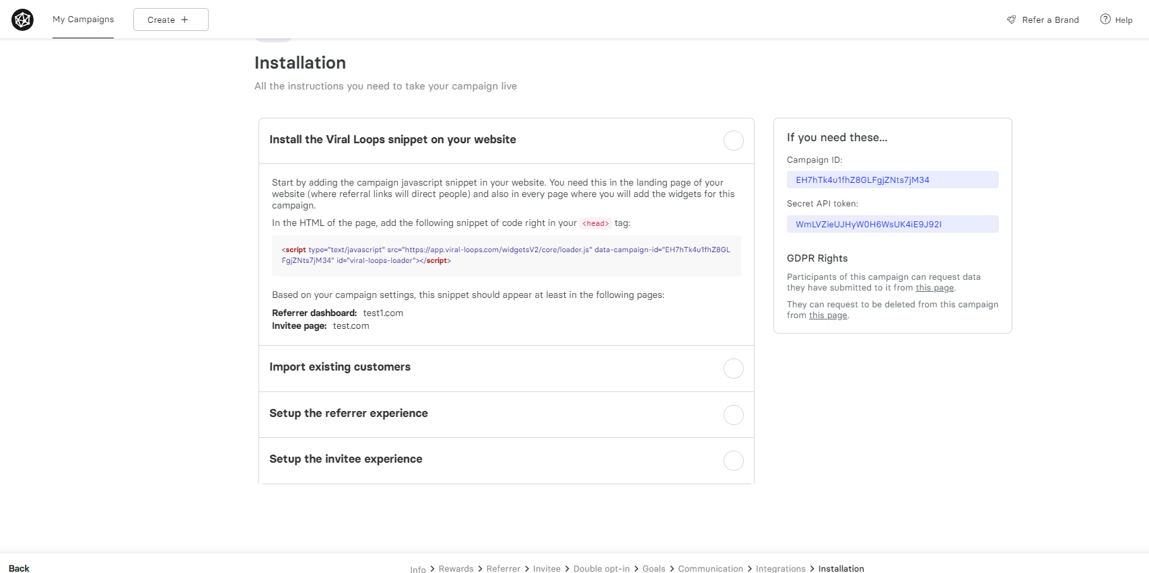Click the 'GDPR Rights' heading
The height and width of the screenshot is (573, 1149).
(817, 258)
